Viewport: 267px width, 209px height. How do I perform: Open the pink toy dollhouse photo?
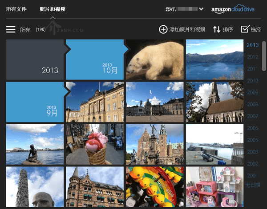[215, 187]
